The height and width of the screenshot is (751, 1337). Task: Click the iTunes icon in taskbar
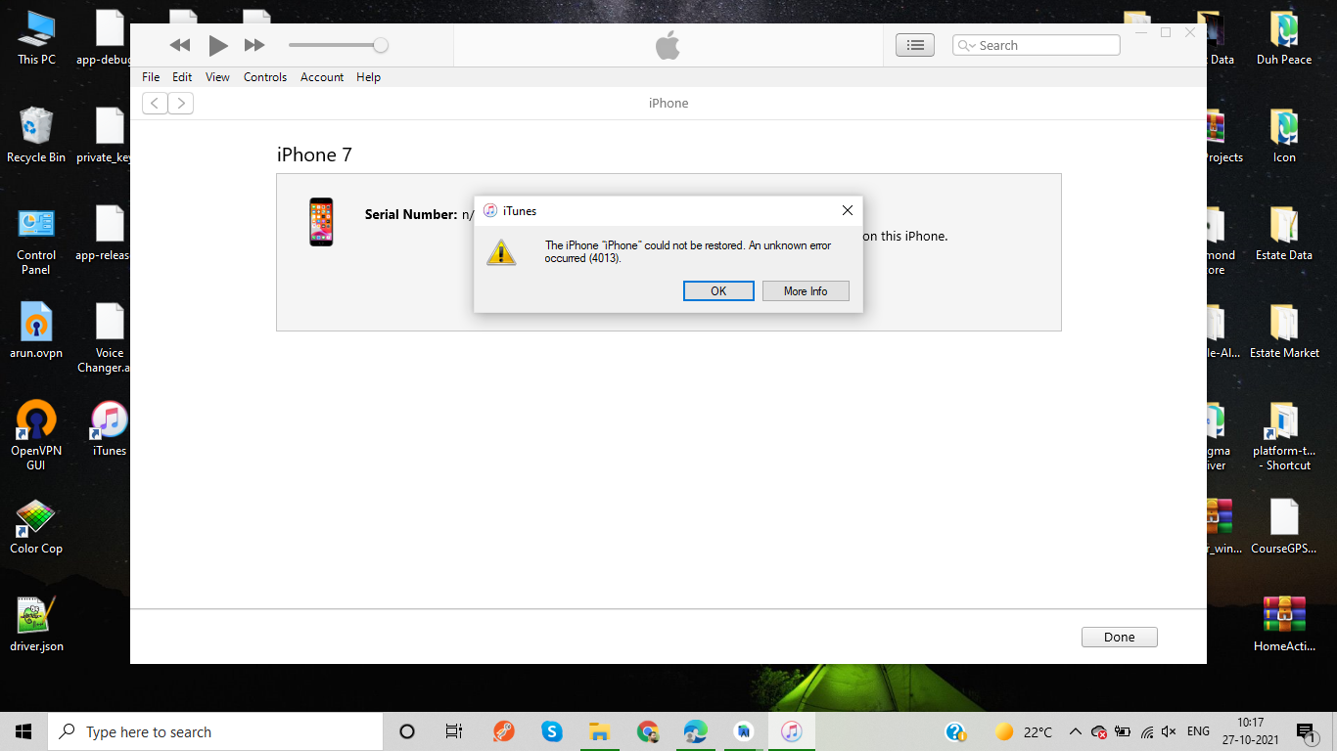coord(792,731)
